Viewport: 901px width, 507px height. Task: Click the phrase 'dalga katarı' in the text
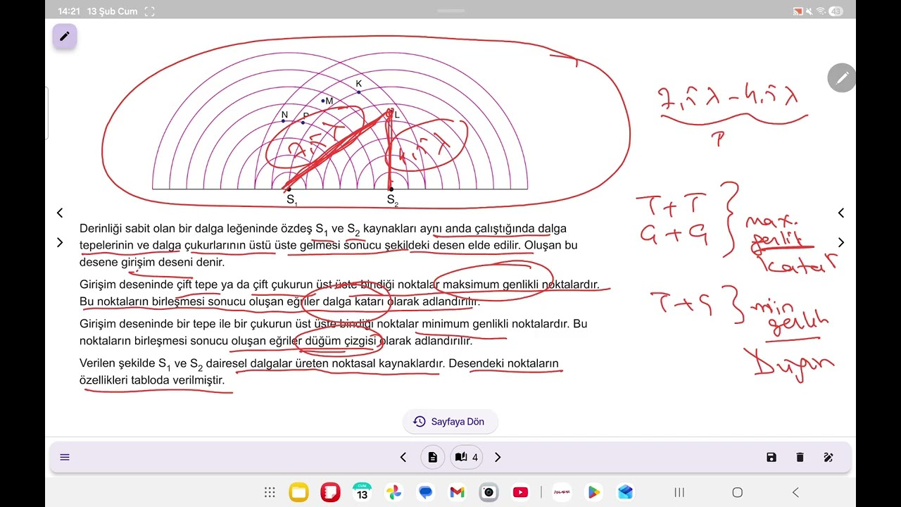[x=353, y=301]
